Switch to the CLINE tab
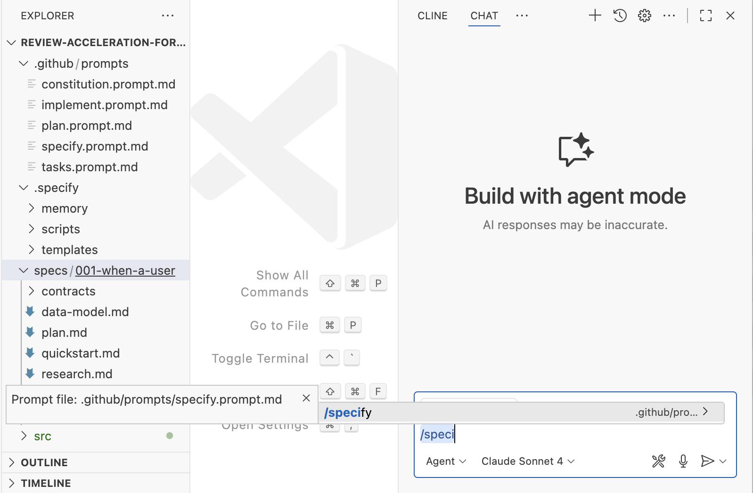 pos(432,16)
